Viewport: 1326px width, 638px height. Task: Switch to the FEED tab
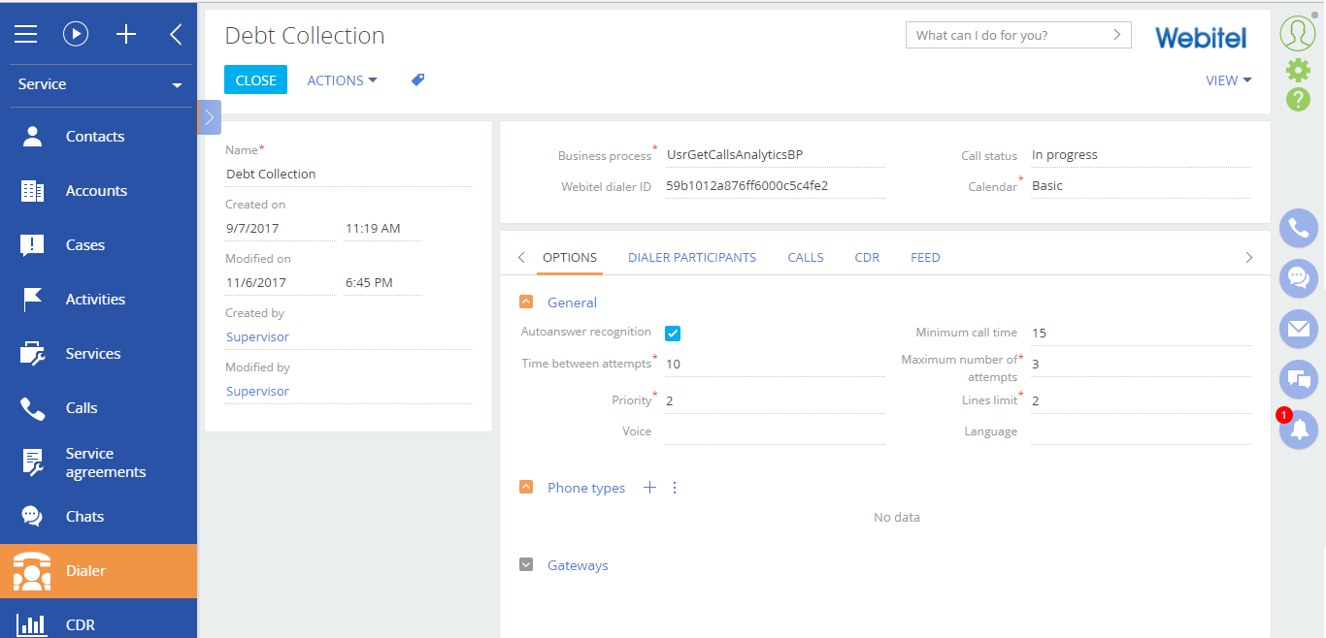point(925,257)
